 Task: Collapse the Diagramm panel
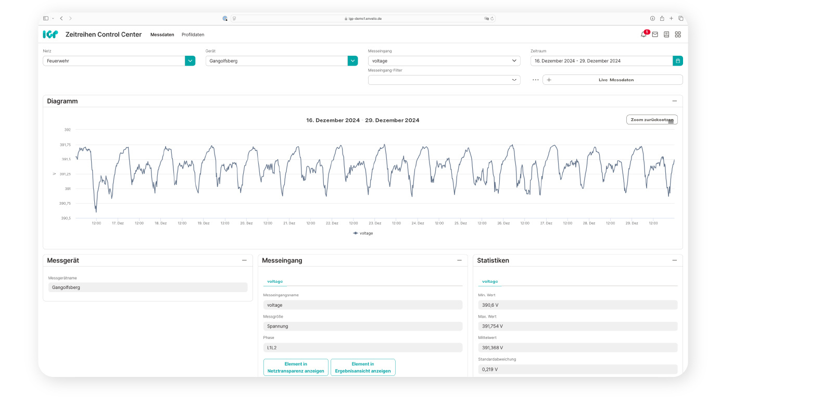coord(675,101)
